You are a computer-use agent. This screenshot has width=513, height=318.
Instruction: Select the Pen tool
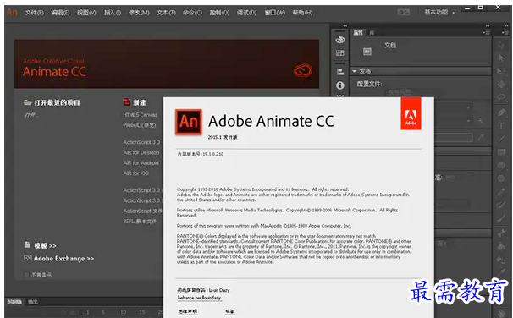tap(501, 112)
